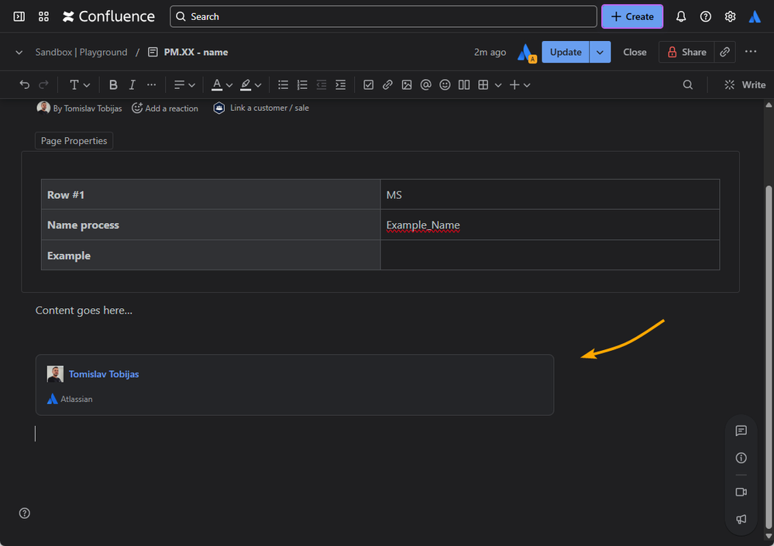The width and height of the screenshot is (774, 546).
Task: Expand the text alignment dropdown
Action: tap(184, 85)
